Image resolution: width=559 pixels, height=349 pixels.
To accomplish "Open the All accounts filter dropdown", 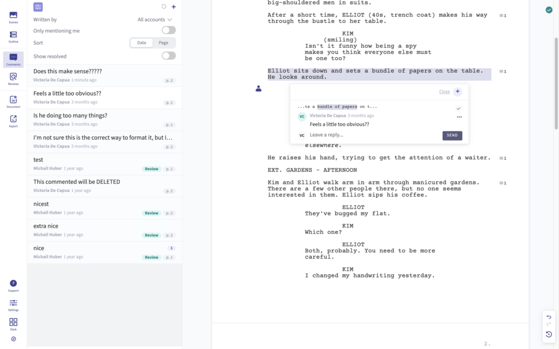I will [154, 19].
